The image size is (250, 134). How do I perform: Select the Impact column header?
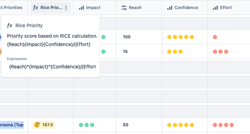[95, 8]
